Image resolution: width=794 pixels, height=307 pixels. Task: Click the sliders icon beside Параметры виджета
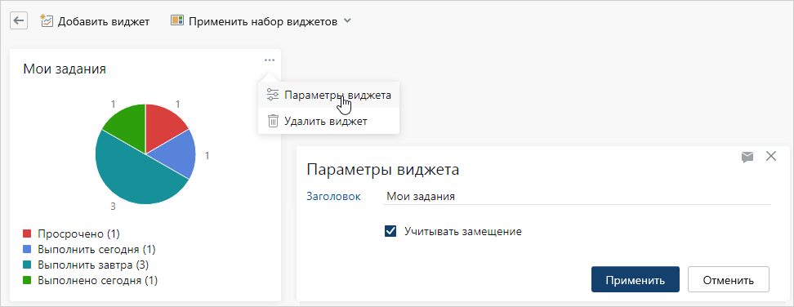[x=273, y=95]
